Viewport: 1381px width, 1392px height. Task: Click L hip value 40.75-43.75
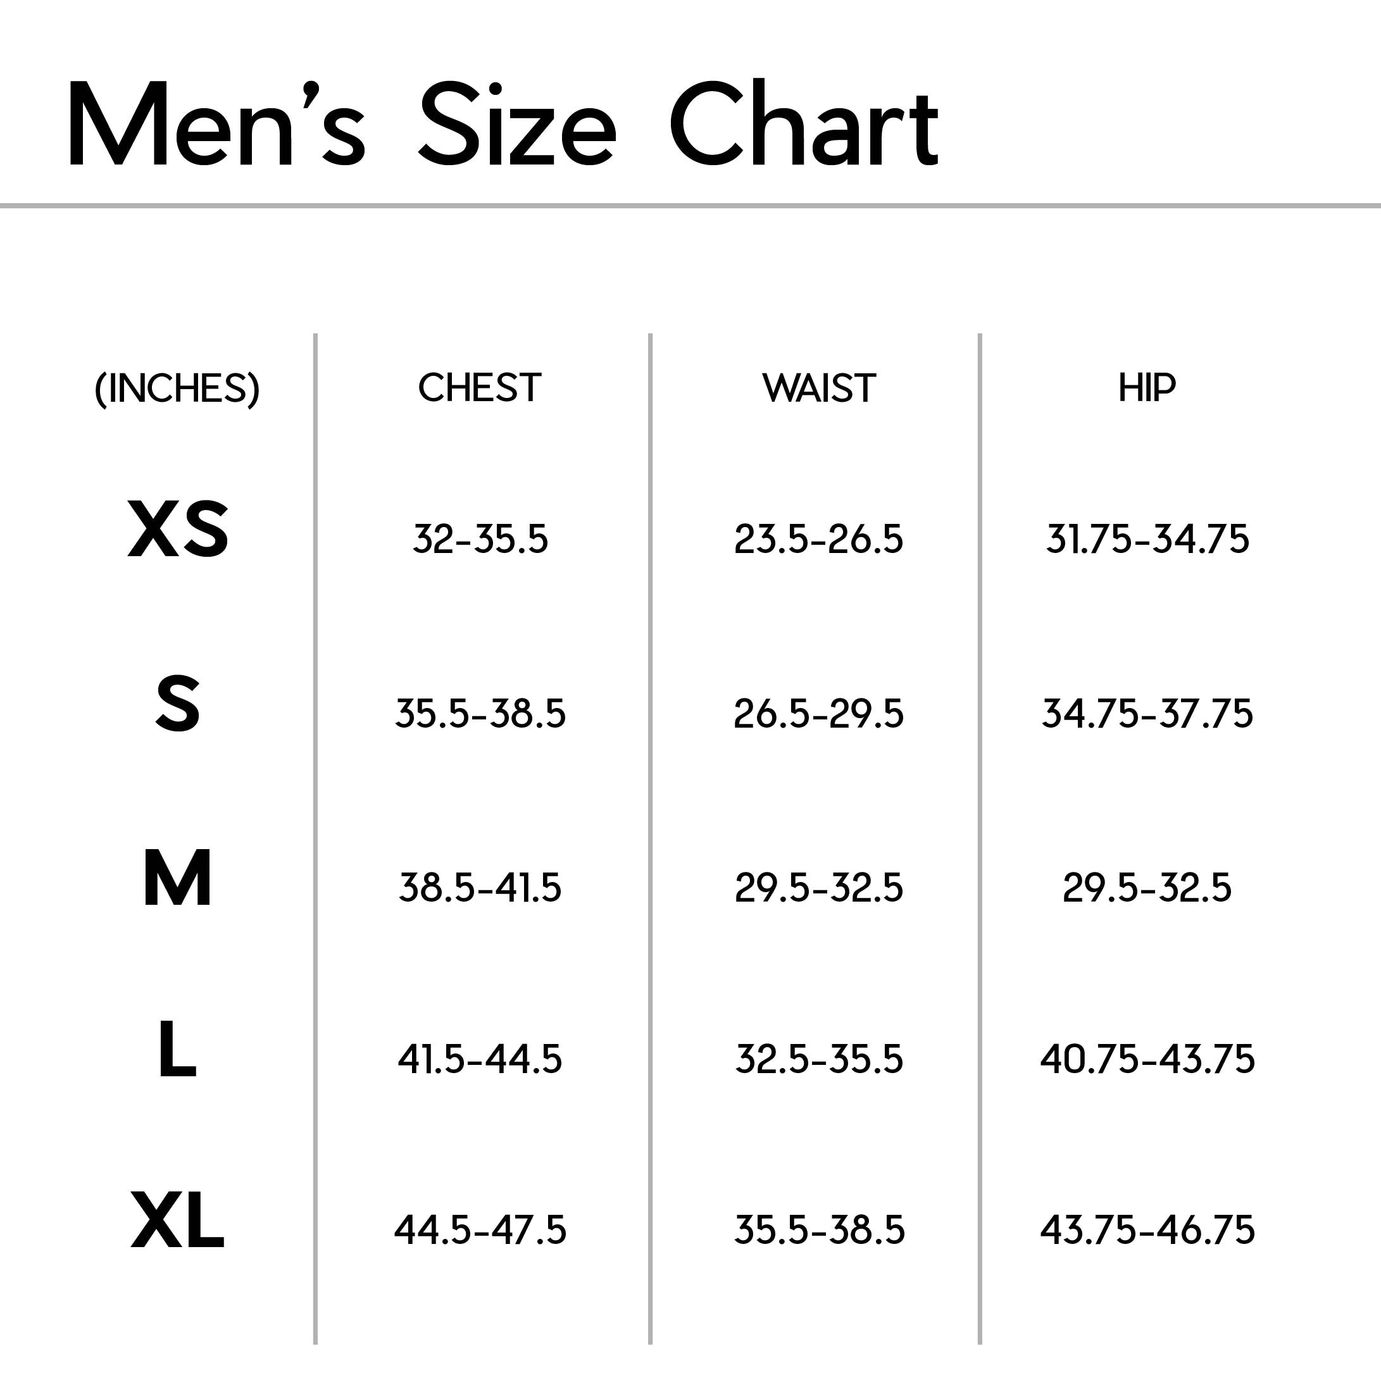coord(1147,1059)
